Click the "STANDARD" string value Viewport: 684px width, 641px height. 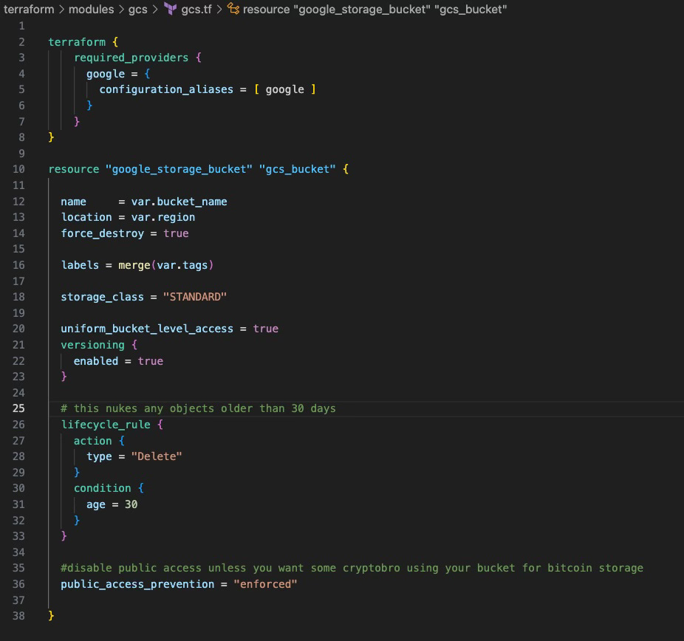[195, 297]
